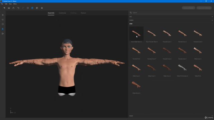The image size is (214, 120).
Task: Pick the Female Scan 4 arm
Action: pyautogui.click(x=167, y=51)
